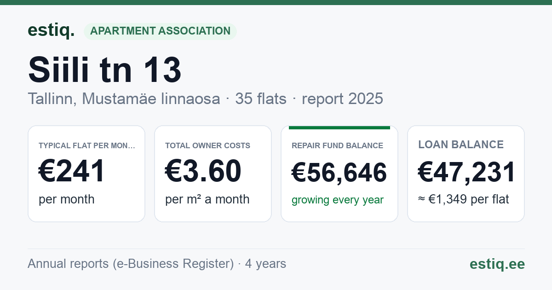Select the Siili tn 13 heading
This screenshot has height=290, width=552.
click(105, 70)
